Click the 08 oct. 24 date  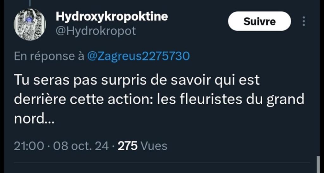coord(81,146)
